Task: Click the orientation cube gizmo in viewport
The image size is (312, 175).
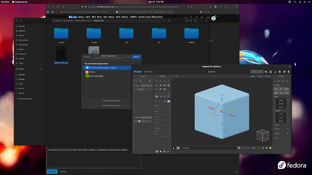Action: pos(263,135)
